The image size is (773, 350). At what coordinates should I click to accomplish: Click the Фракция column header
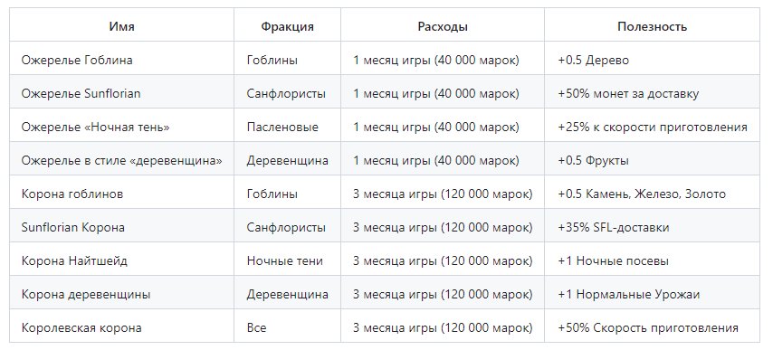pyautogui.click(x=288, y=26)
